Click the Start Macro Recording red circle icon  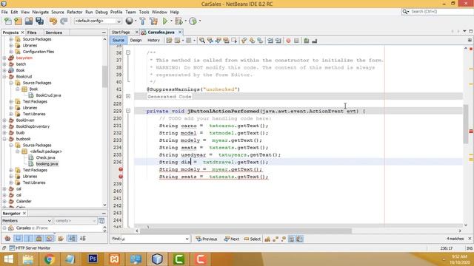[288, 41]
